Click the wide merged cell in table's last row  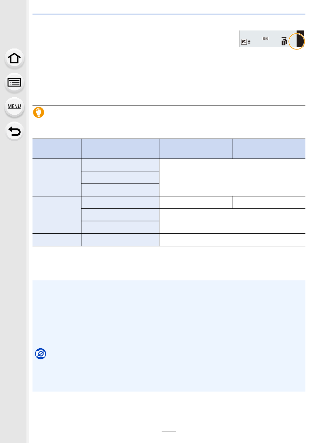click(x=232, y=240)
